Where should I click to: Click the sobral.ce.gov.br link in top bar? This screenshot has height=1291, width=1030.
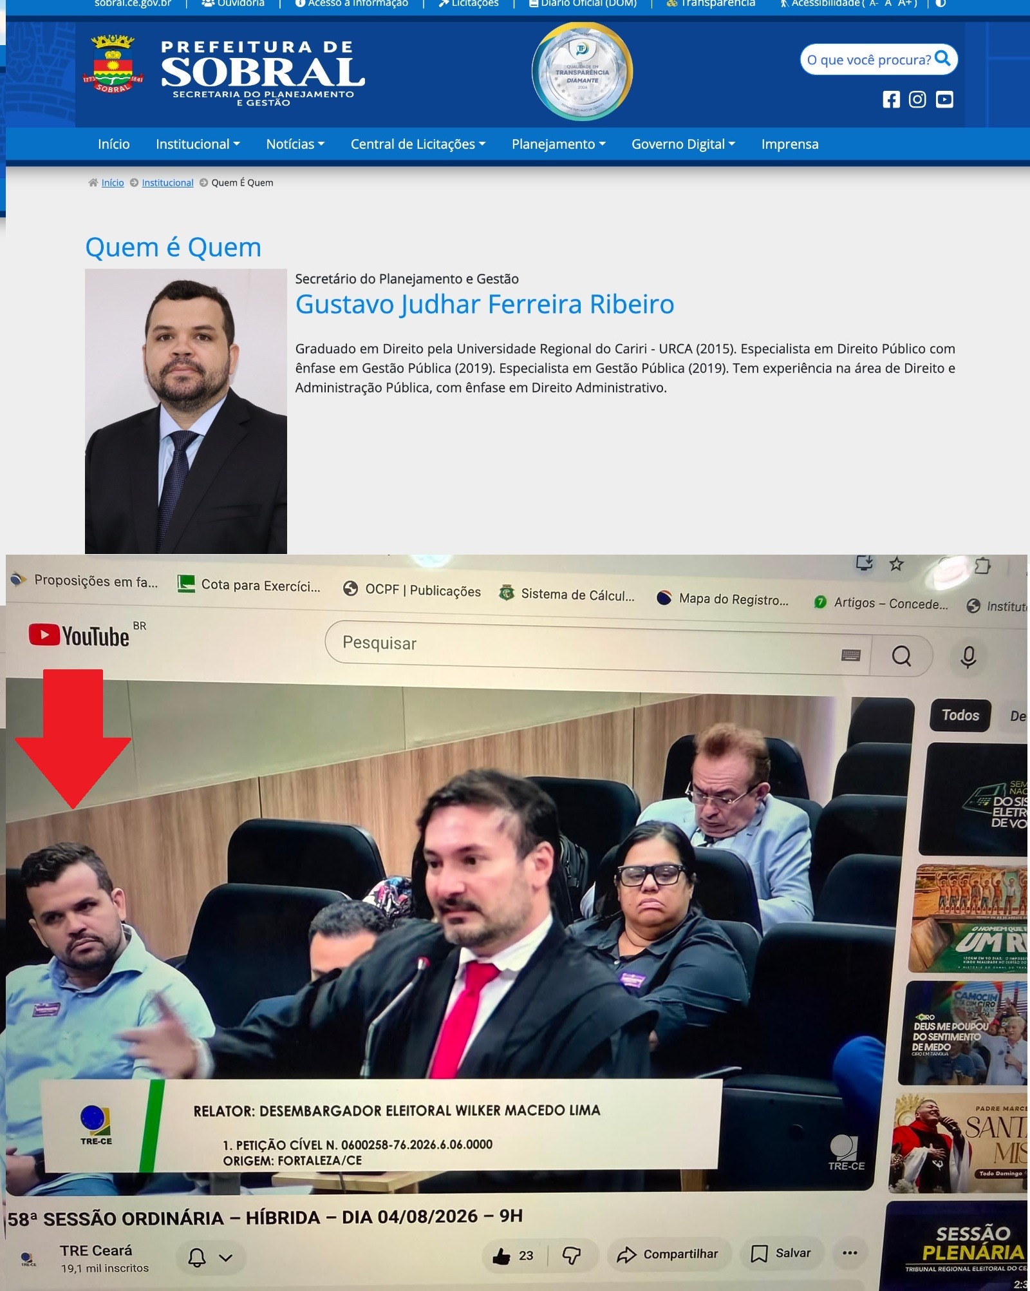(133, 3)
